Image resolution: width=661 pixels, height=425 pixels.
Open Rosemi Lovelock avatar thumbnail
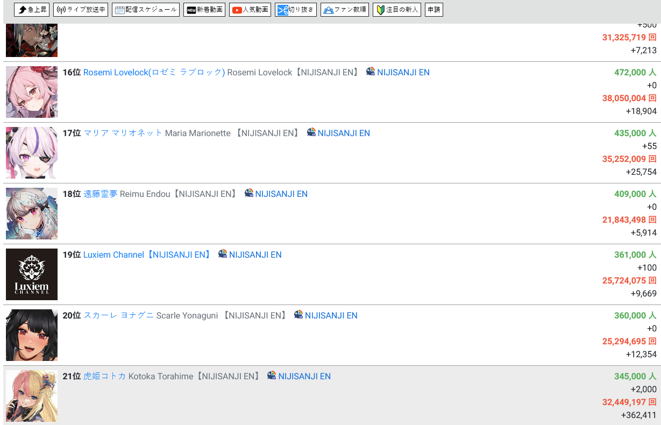click(32, 92)
